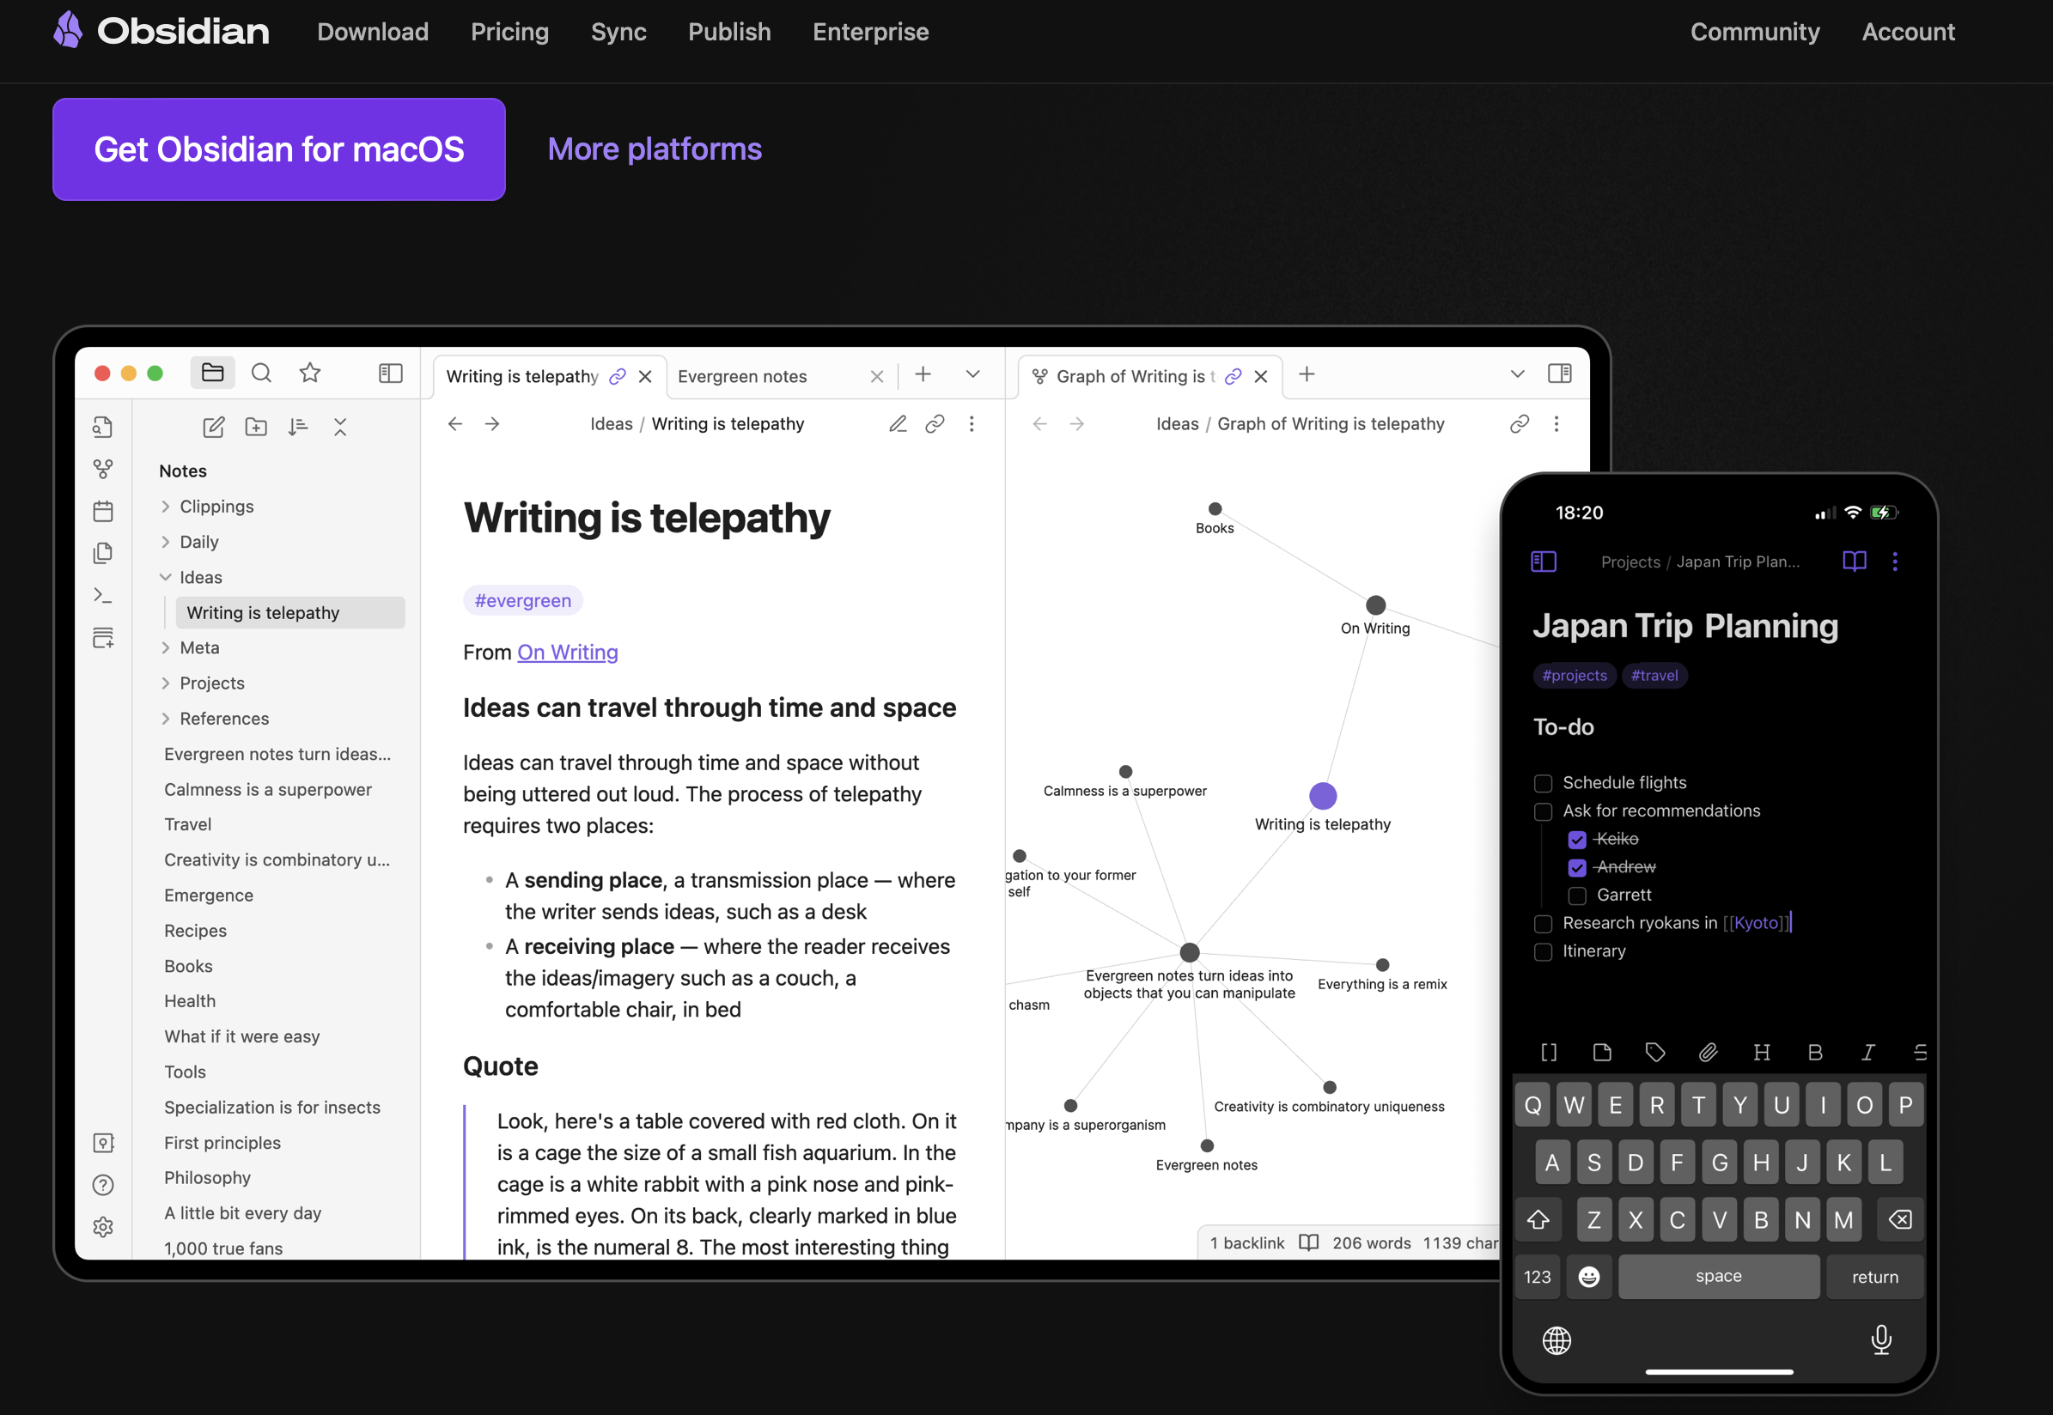Tap the tag icon in phone toolbar
The height and width of the screenshot is (1415, 2053).
click(1654, 1053)
